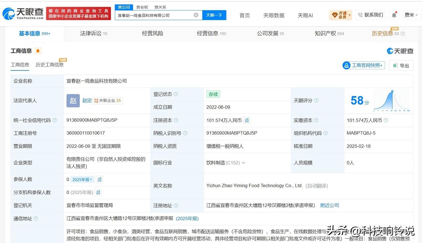
Task: Click the help icon beside 历史信息 tab
Action: (x=403, y=34)
